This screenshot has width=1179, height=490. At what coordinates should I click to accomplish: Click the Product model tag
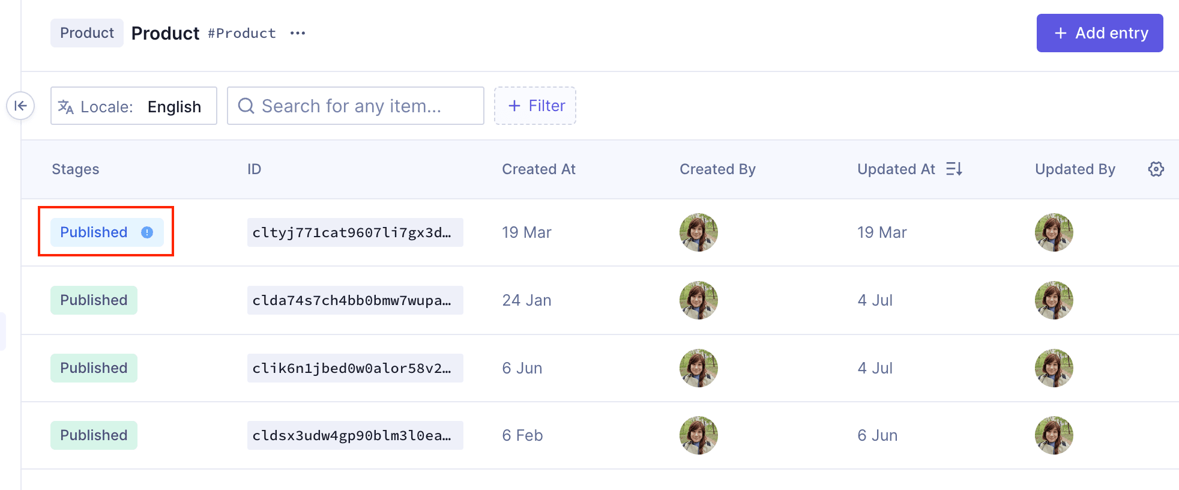(87, 33)
